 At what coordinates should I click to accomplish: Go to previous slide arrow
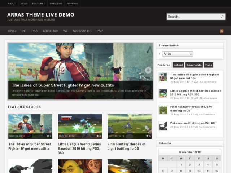pos(13,70)
